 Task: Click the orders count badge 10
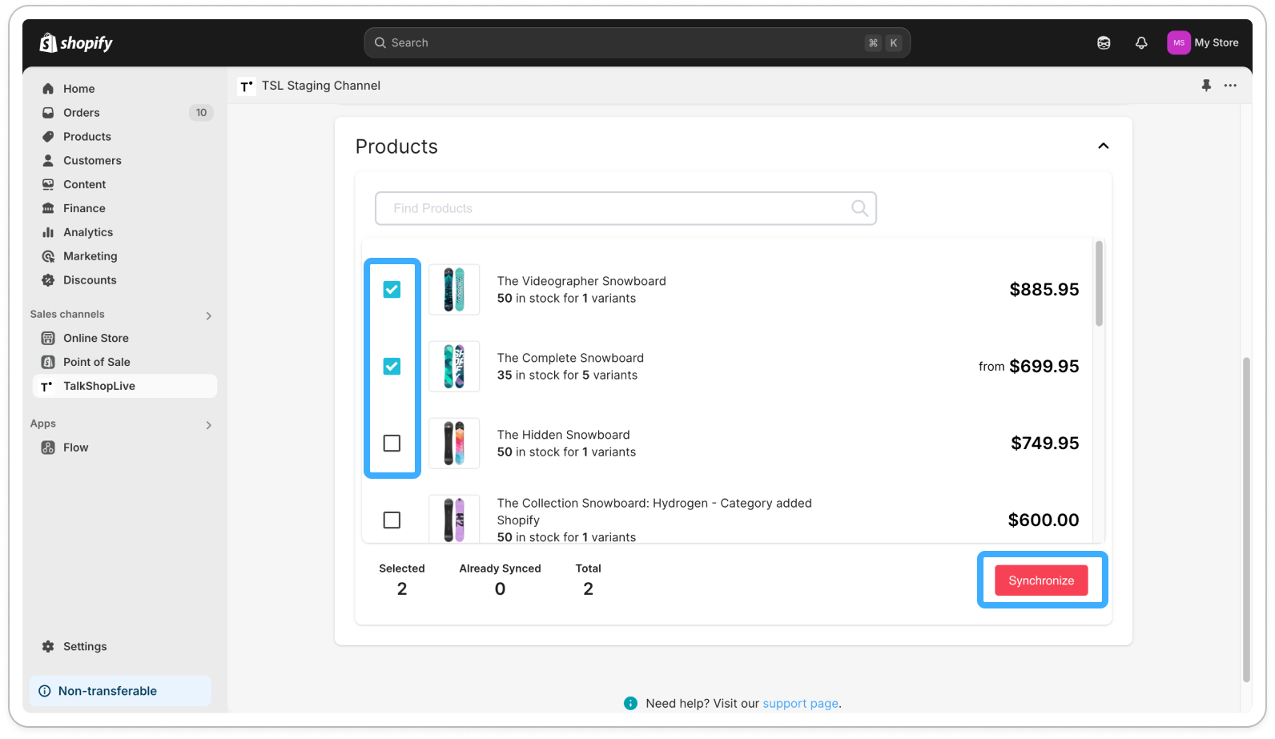(x=201, y=113)
